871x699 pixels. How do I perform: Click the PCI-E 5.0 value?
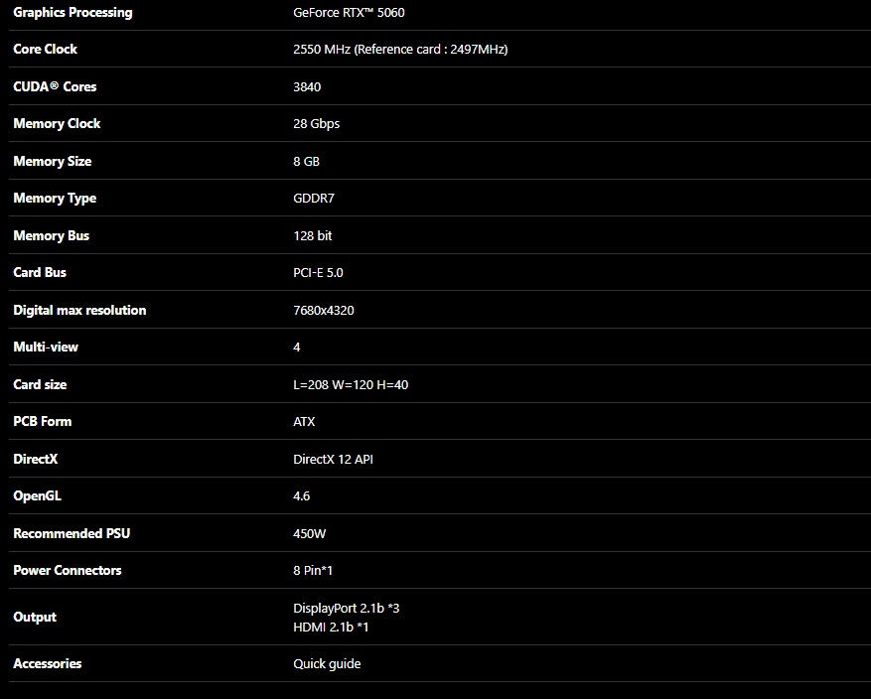point(318,272)
